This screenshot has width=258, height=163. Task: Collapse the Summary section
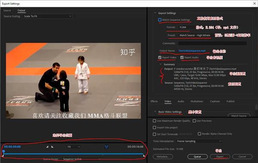160,64
